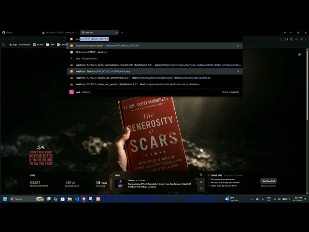Click the 113,627 trackers blocked stat
Viewport: 309px width, 232px height.
tap(39, 184)
